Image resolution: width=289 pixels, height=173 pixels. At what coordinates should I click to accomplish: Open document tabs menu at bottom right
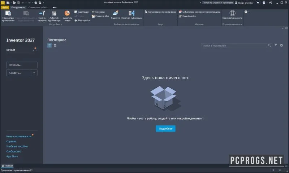(x=286, y=166)
